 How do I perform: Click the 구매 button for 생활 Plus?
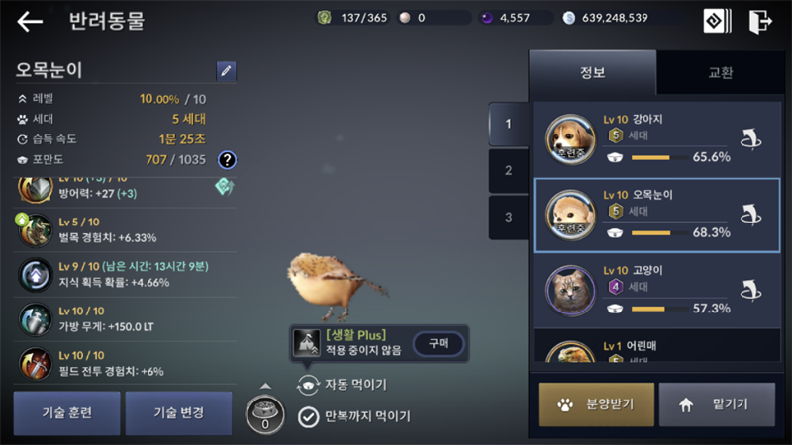(439, 343)
